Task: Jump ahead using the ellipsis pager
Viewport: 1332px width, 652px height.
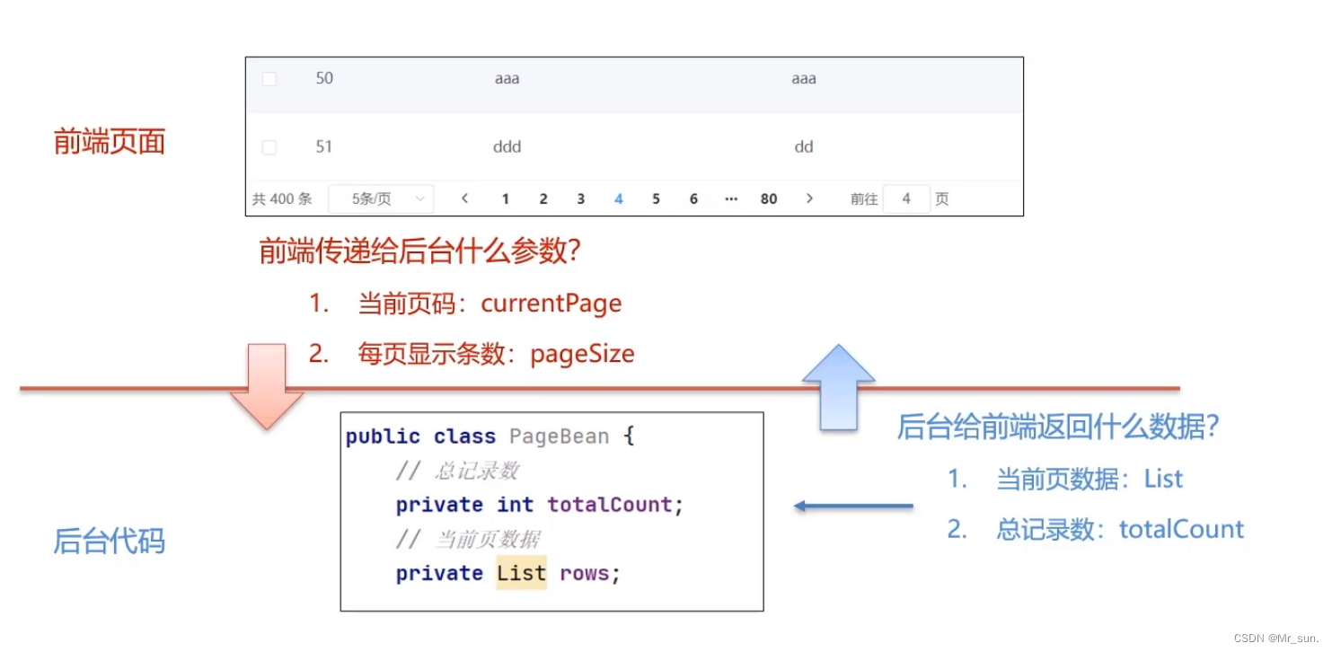Action: click(x=731, y=199)
